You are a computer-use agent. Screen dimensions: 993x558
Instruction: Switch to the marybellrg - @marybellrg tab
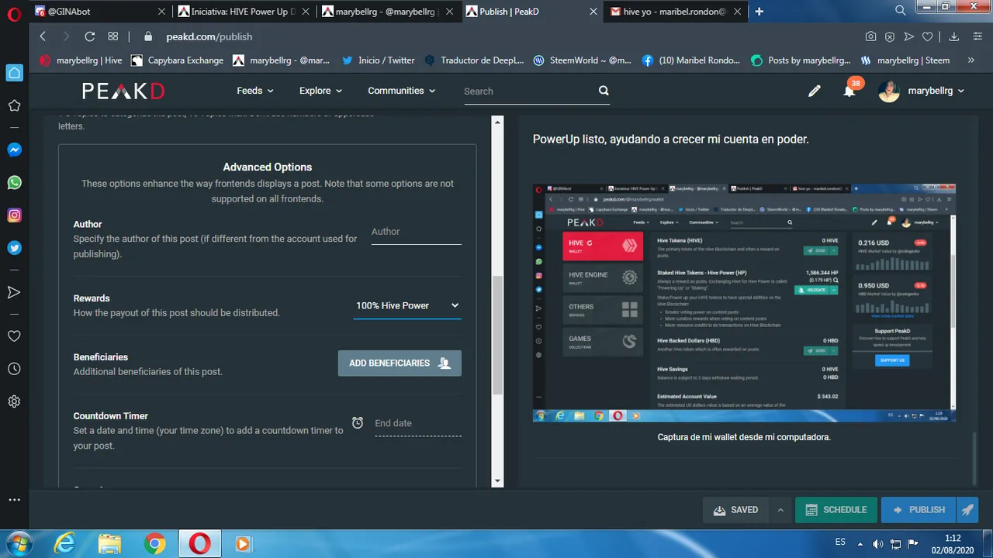pyautogui.click(x=387, y=12)
